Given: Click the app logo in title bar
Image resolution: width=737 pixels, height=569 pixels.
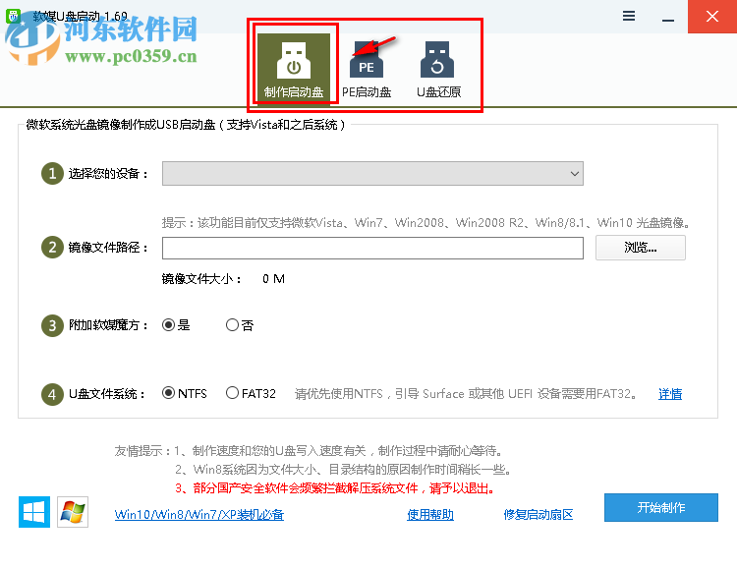Looking at the screenshot, I should coord(13,17).
